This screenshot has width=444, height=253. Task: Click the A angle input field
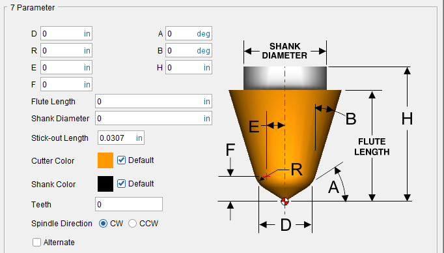(x=189, y=34)
